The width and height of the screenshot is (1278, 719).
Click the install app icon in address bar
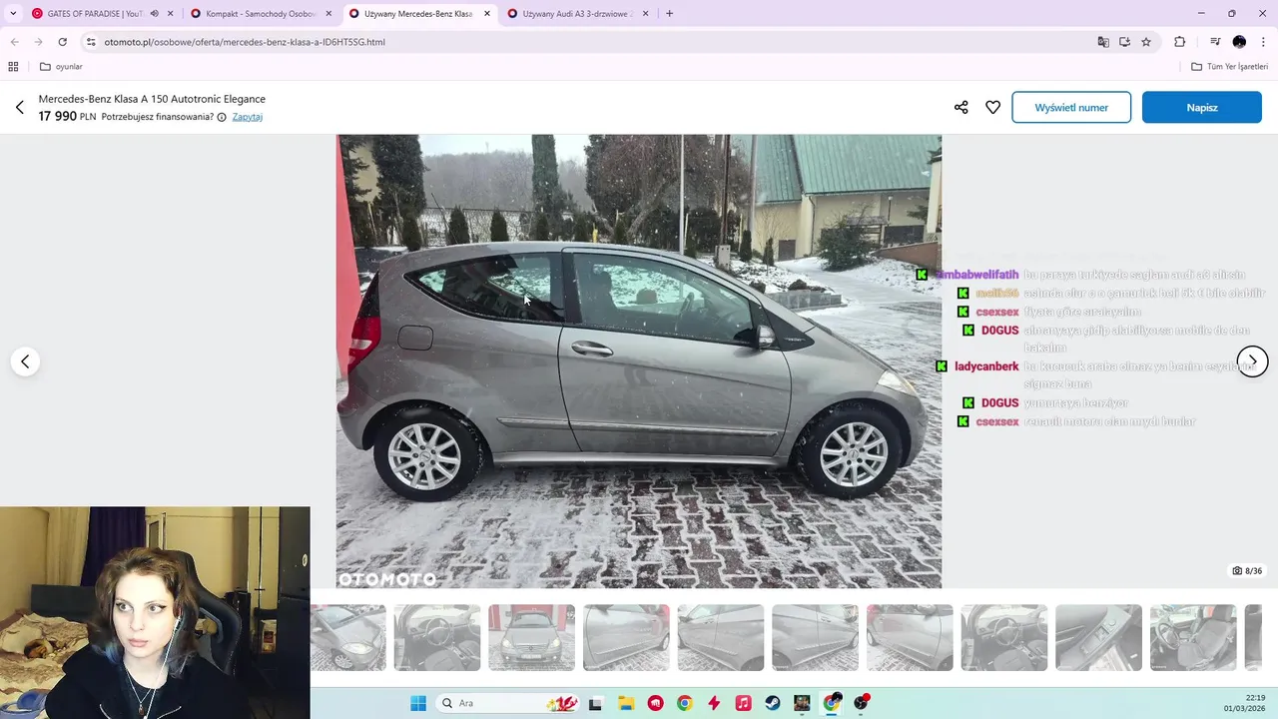click(x=1124, y=42)
